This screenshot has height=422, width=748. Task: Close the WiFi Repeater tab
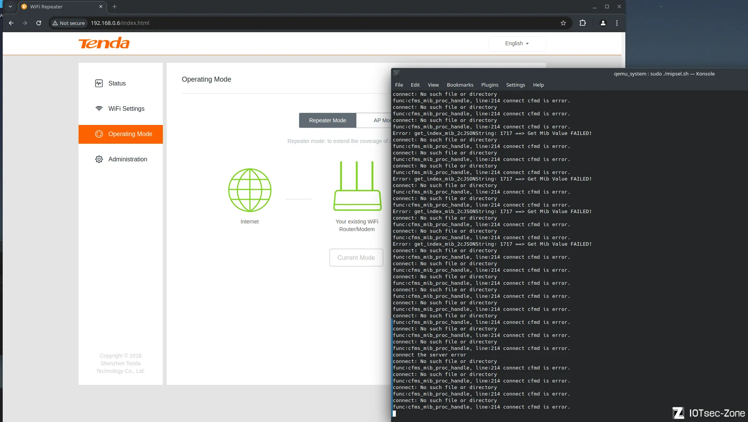tap(101, 7)
